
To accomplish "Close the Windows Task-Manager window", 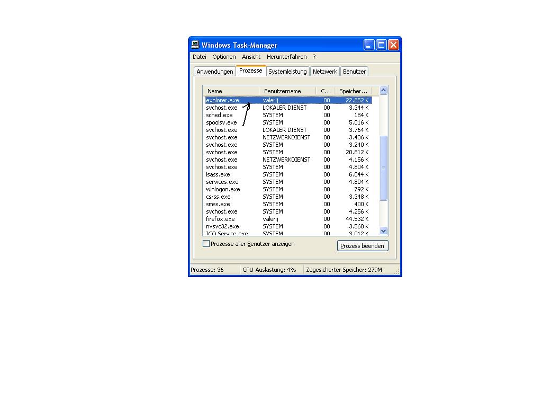I will click(x=393, y=45).
